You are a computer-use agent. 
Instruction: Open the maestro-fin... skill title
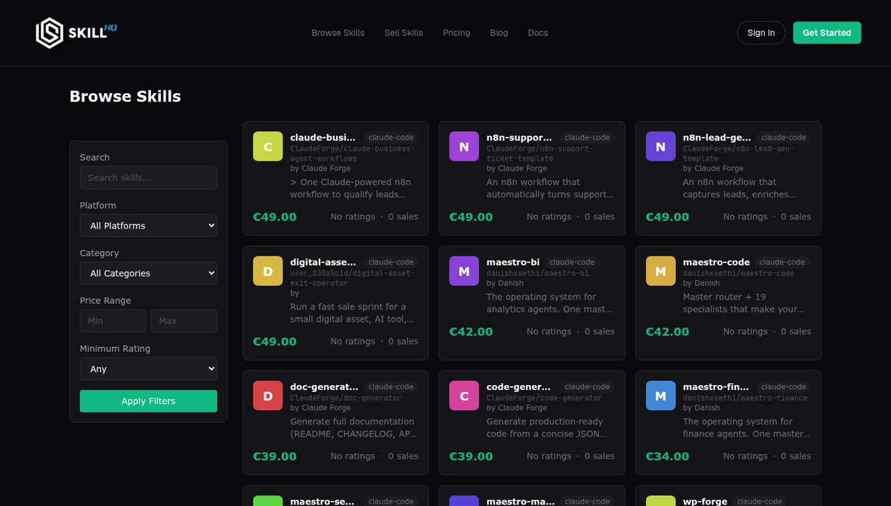716,386
